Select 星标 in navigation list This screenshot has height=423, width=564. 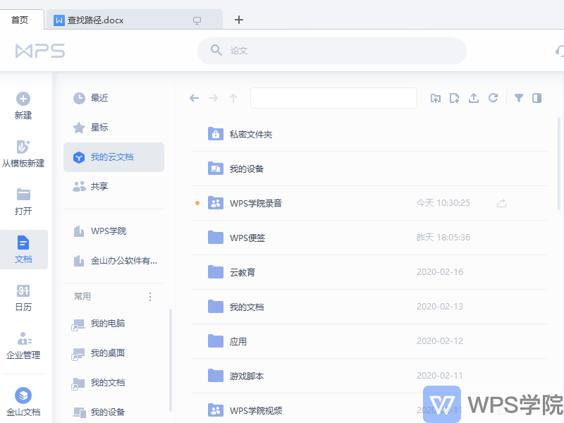point(114,128)
